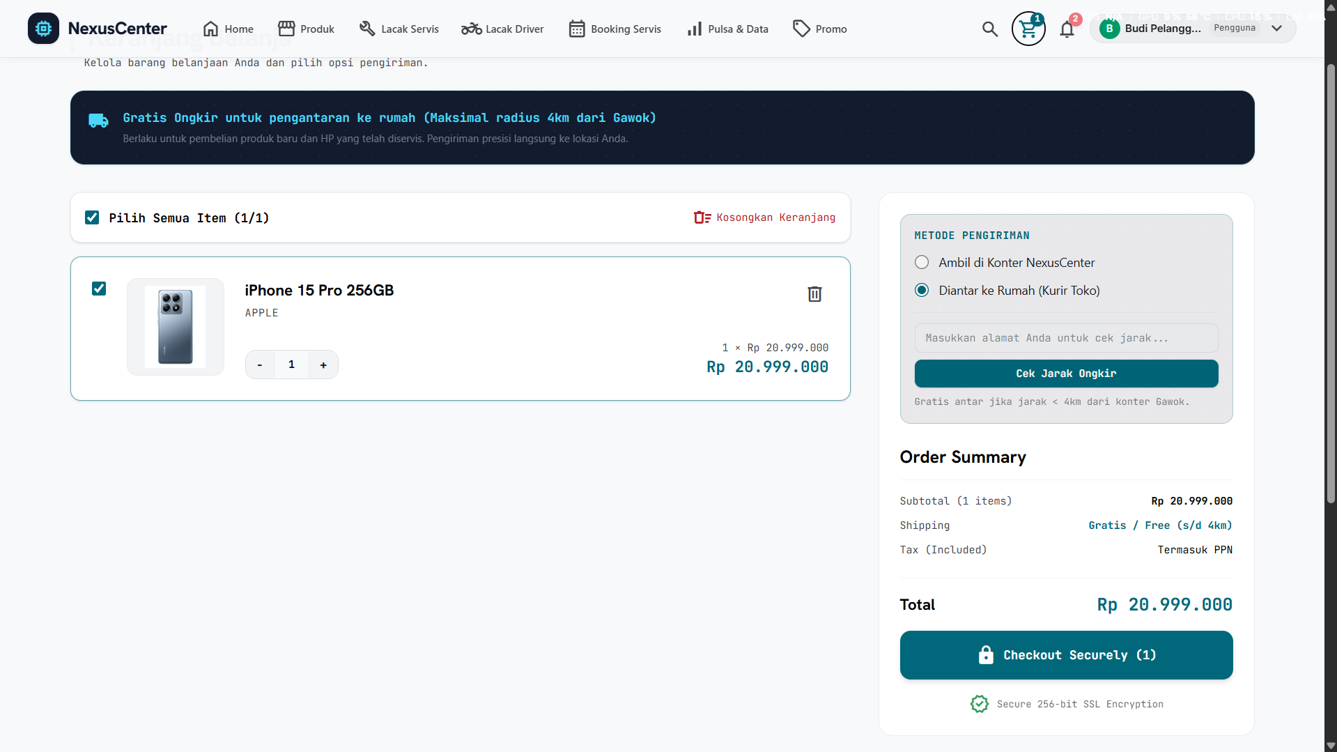Click the quantity value 1 field
This screenshot has width=1337, height=752.
click(x=291, y=365)
